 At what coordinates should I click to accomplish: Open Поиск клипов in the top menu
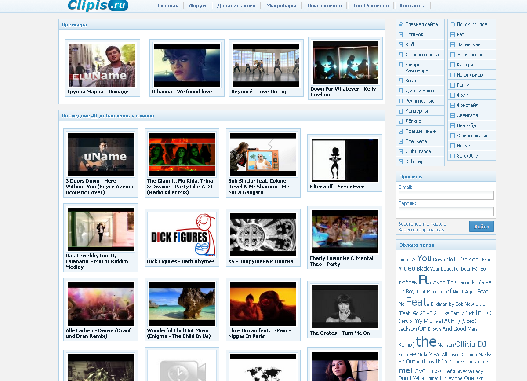(x=324, y=6)
